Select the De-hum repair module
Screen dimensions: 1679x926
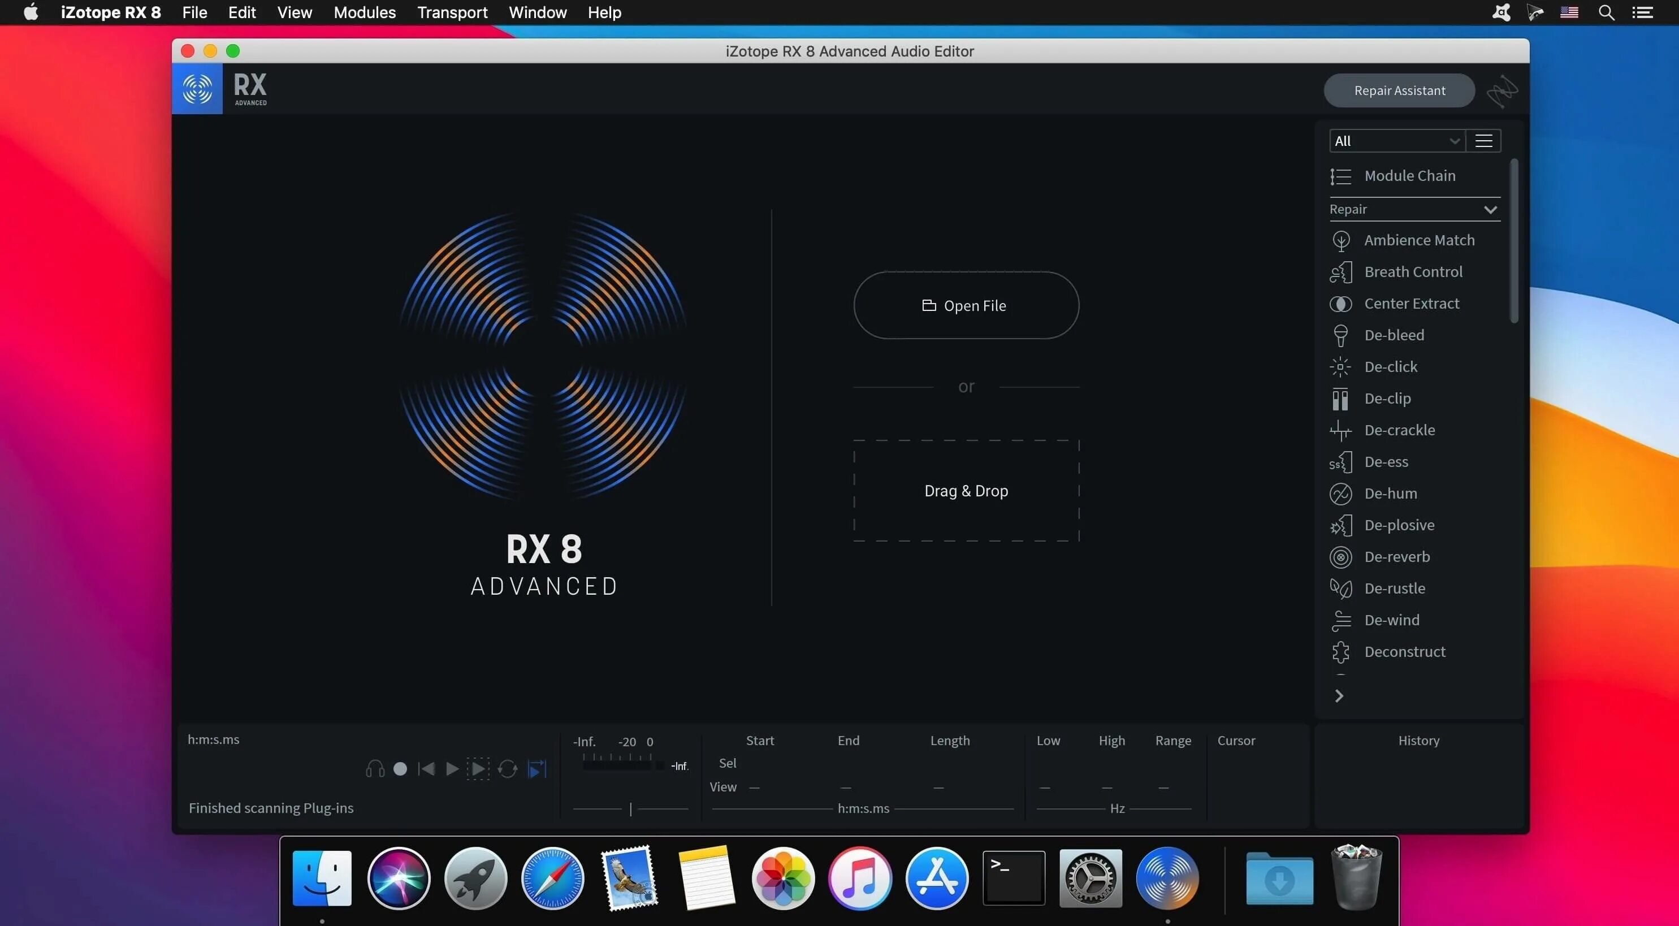pyautogui.click(x=1391, y=494)
